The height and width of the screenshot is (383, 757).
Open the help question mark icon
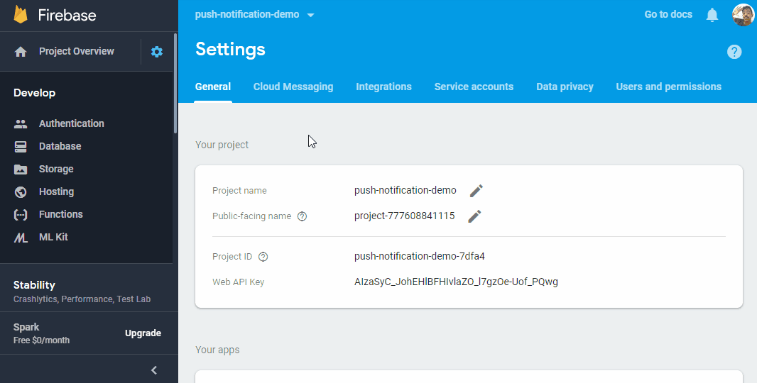(x=734, y=52)
